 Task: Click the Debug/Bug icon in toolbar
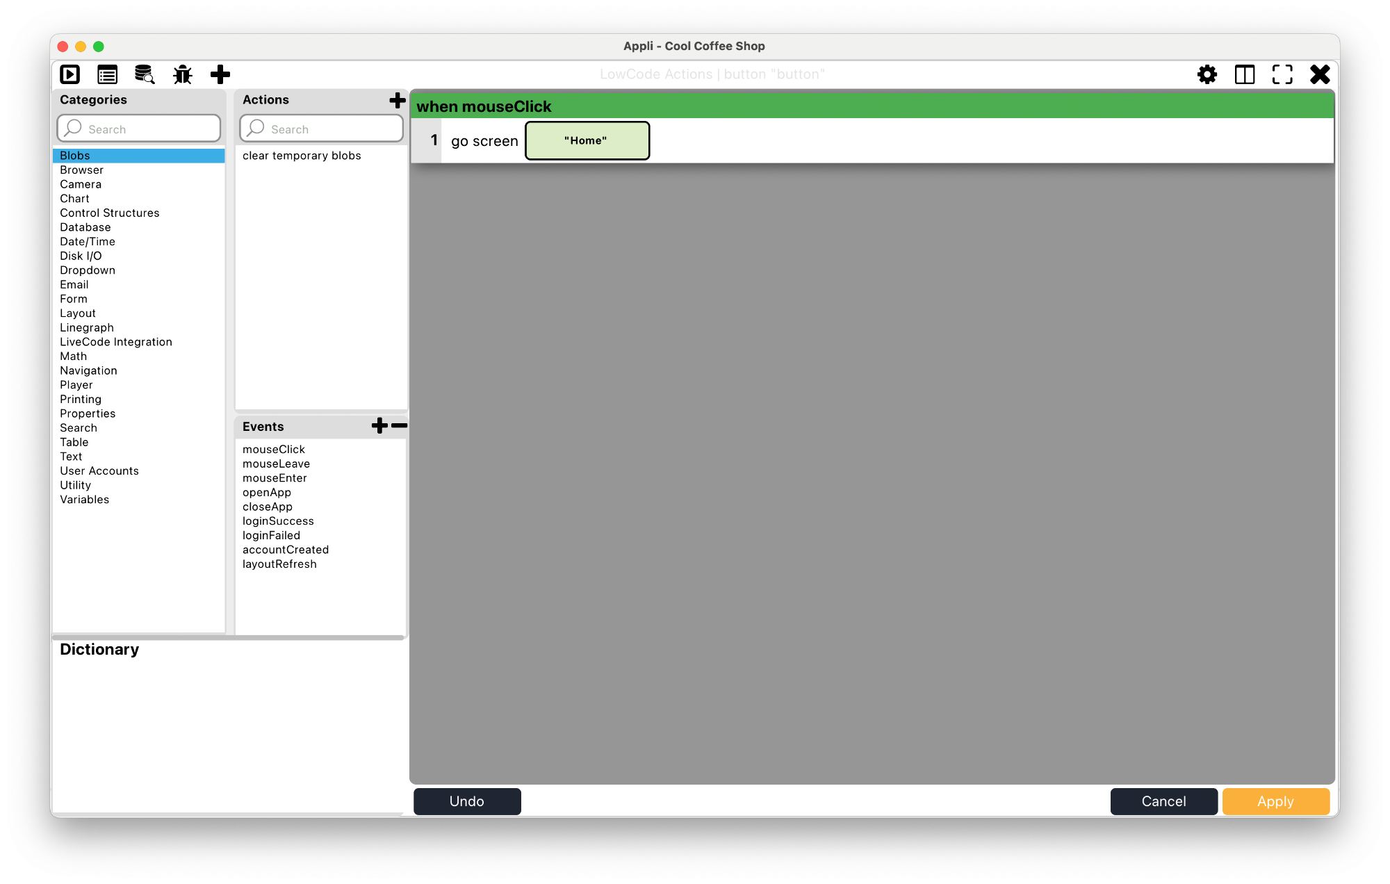(183, 74)
